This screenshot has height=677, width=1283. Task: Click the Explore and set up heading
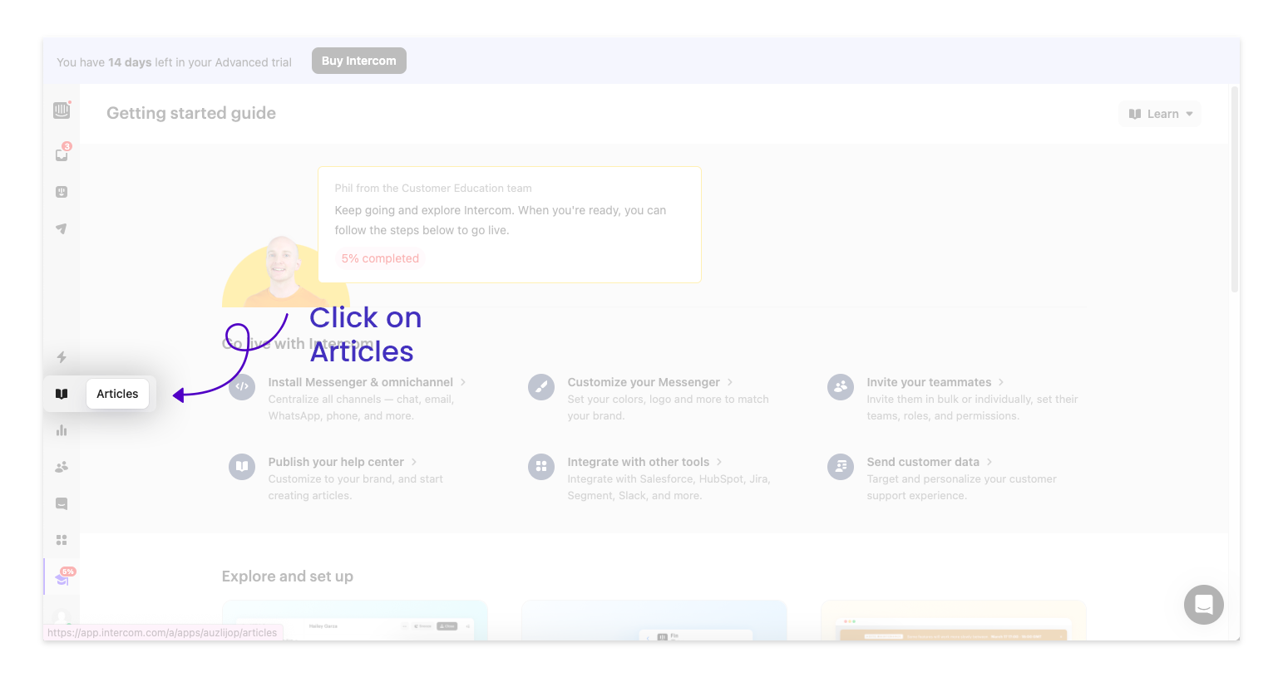(x=288, y=576)
